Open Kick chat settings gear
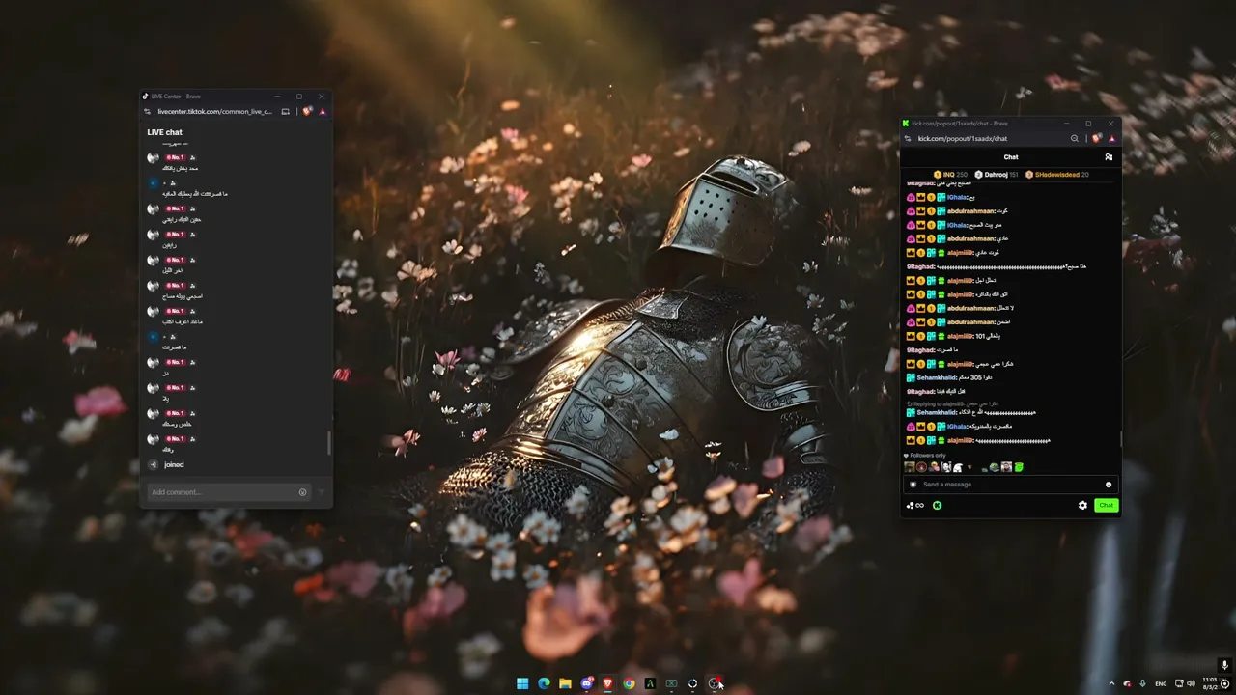Image resolution: width=1236 pixels, height=695 pixels. (1082, 505)
